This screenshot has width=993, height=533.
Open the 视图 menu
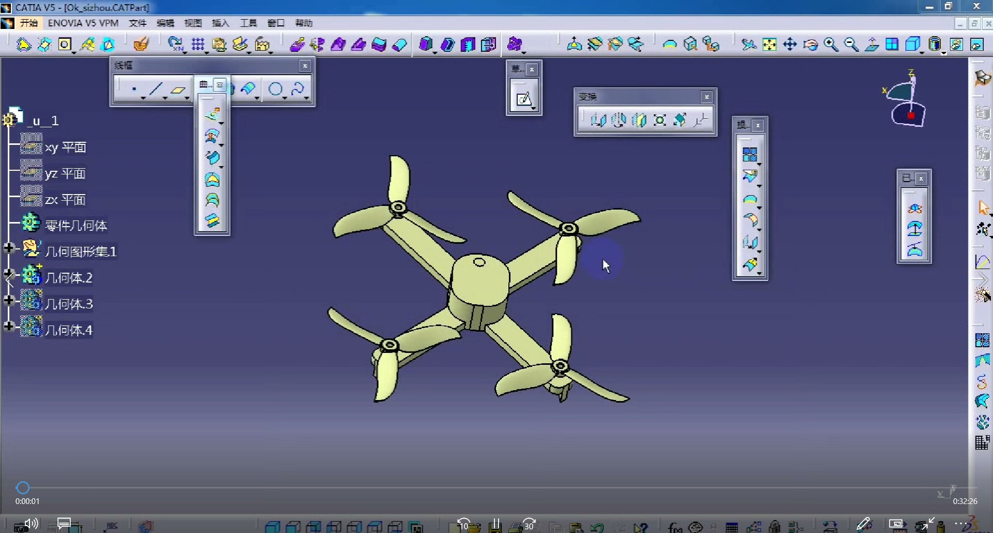click(x=193, y=23)
